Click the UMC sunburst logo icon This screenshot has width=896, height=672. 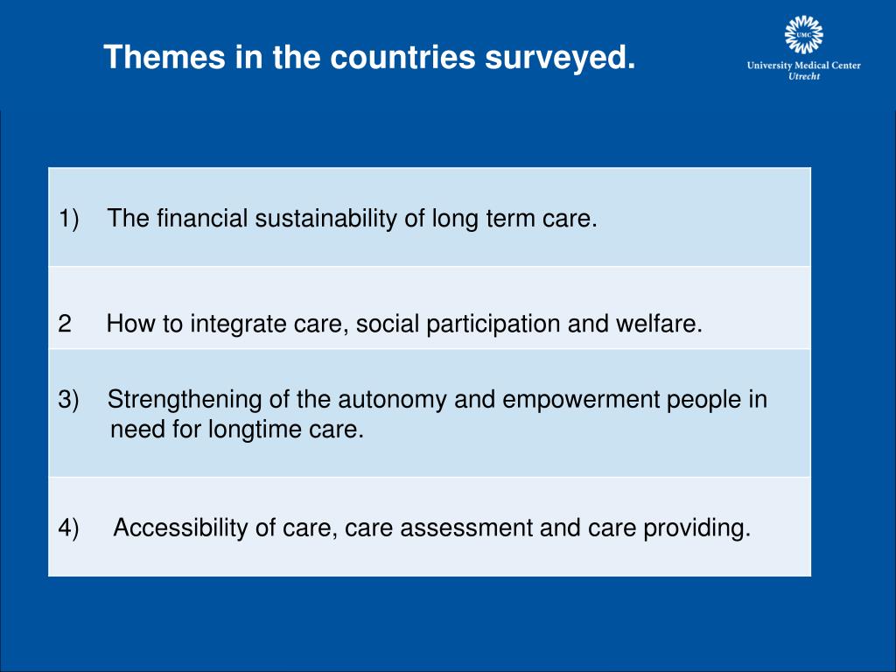(x=803, y=35)
